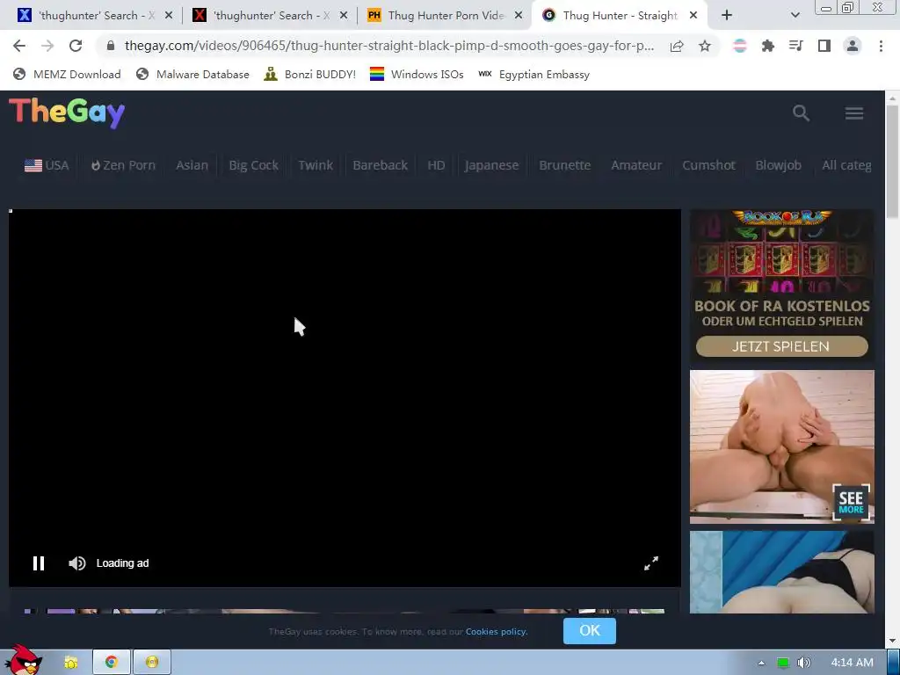View site info via the padlock icon
This screenshot has width=900, height=675.
click(x=111, y=46)
